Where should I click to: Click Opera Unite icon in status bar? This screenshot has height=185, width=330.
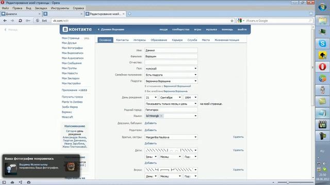coord(21,182)
